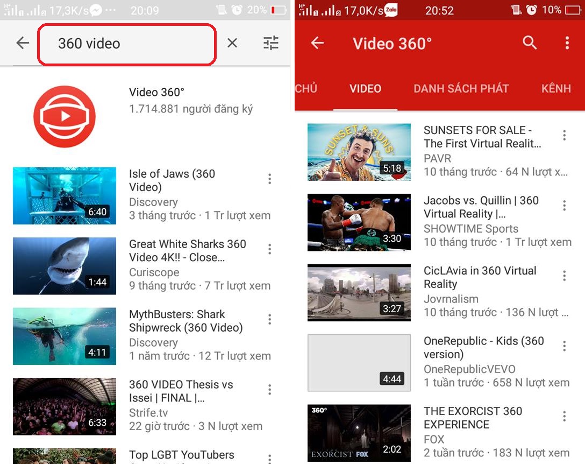Open search on the Video 360° channel page
The height and width of the screenshot is (464, 585).
point(530,43)
